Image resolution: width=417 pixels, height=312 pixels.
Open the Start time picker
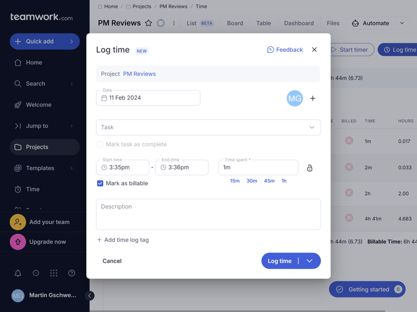(122, 167)
